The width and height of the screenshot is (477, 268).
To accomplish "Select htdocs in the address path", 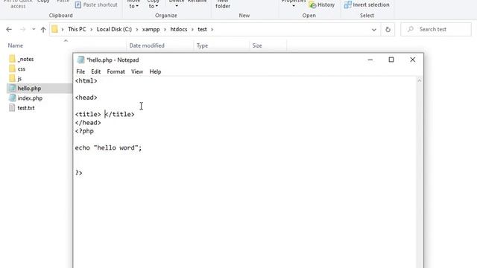I will coord(179,29).
